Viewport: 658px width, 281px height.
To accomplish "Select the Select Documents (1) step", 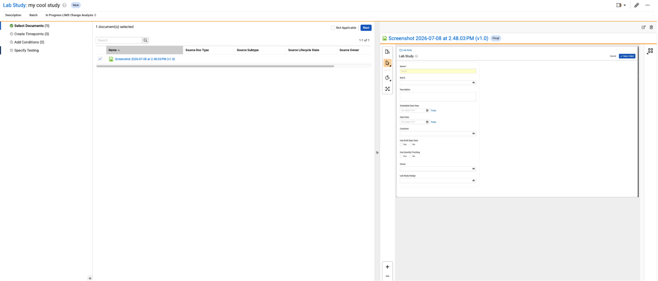I will [32, 26].
